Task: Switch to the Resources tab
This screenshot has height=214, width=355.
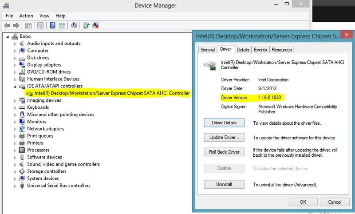Action: pos(281,50)
